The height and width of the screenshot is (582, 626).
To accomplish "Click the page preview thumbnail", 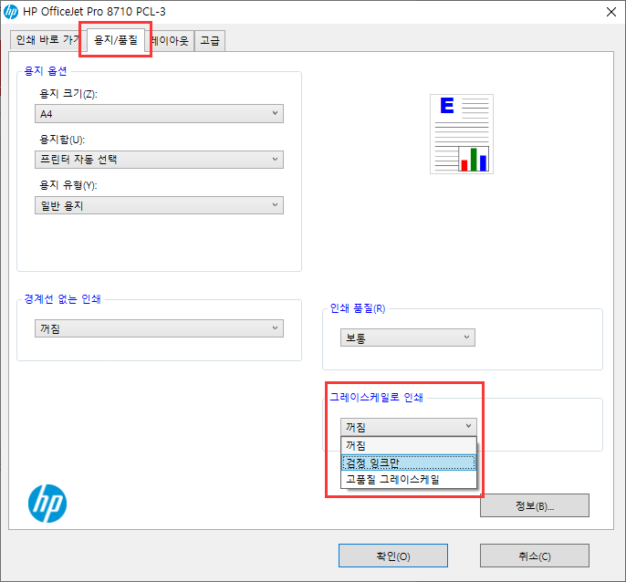I will coord(462,134).
